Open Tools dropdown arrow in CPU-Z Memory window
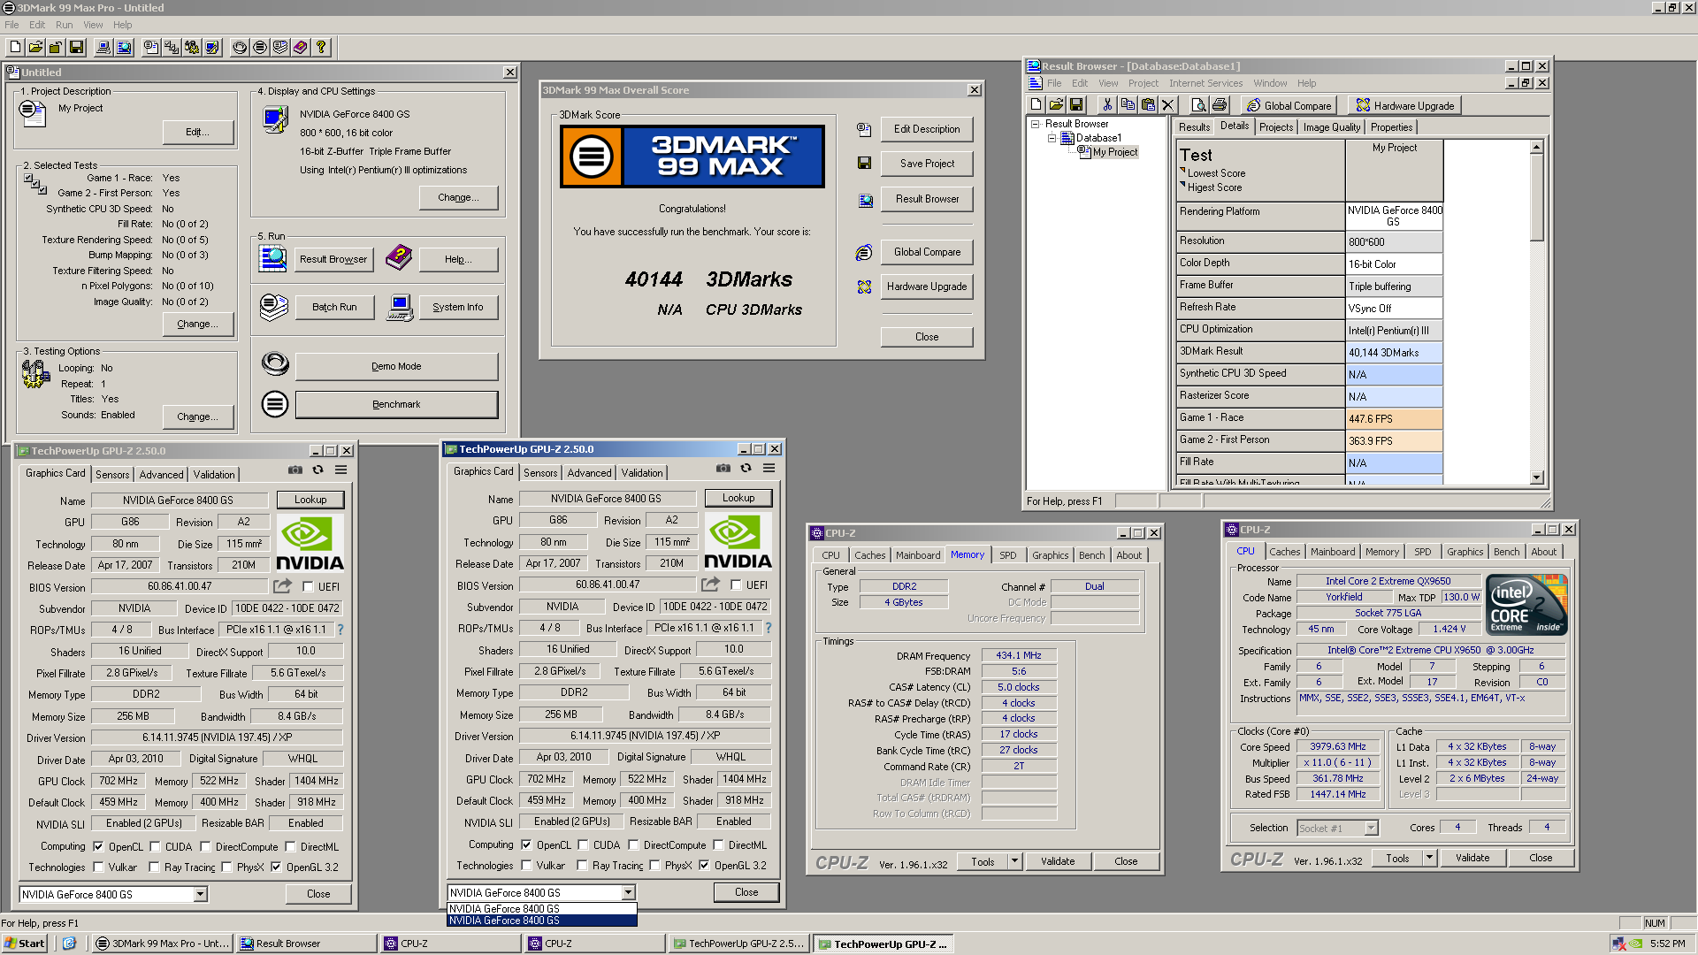This screenshot has height=955, width=1698. (x=1014, y=861)
